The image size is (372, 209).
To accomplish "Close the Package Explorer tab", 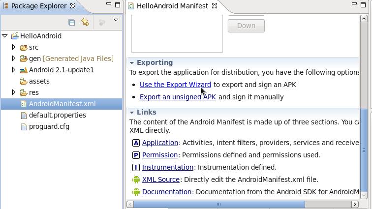I will [x=73, y=6].
